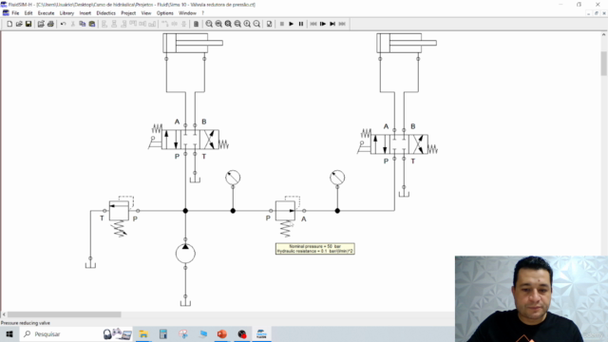This screenshot has height=342, width=608.
Task: Click the vertical scrollbar up arrow
Action: [604, 34]
